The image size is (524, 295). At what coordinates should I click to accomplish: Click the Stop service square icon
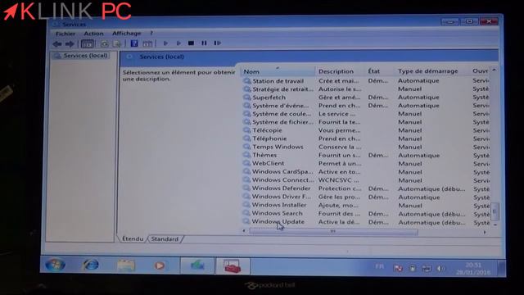coord(191,43)
